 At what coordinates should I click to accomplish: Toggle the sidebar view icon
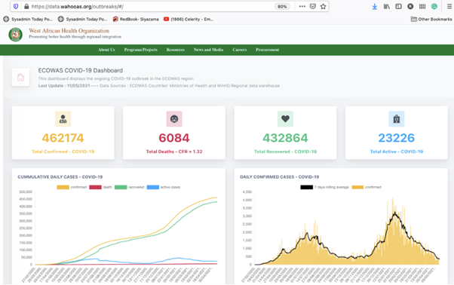pyautogui.click(x=398, y=6)
